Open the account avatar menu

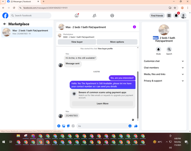tap(183, 16)
